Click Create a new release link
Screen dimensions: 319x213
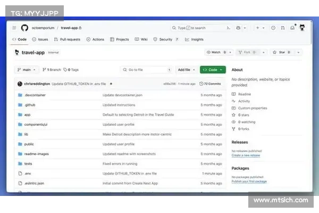tap(246, 155)
